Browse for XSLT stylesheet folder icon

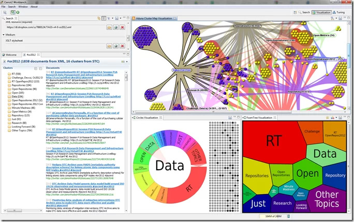[109, 46]
